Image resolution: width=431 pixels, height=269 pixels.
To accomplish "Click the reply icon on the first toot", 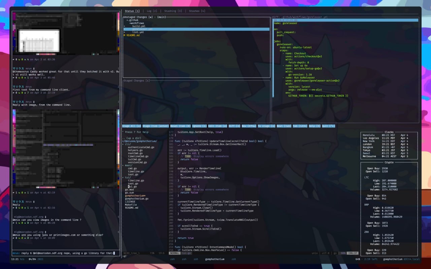I will [x=13, y=60].
